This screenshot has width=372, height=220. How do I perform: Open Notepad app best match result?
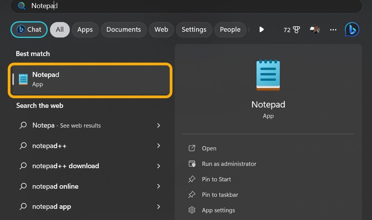pyautogui.click(x=90, y=80)
